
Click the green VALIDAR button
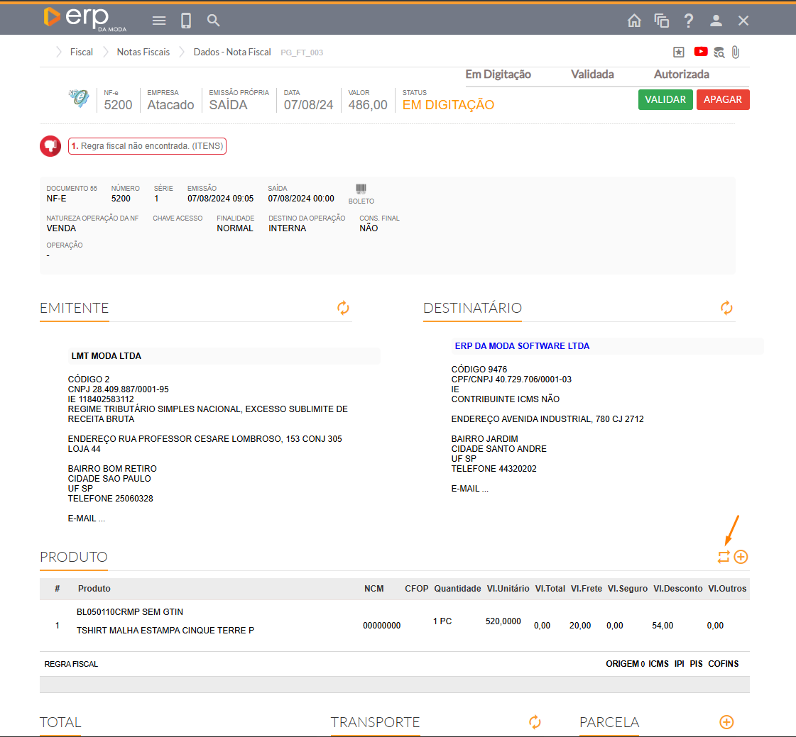665,100
